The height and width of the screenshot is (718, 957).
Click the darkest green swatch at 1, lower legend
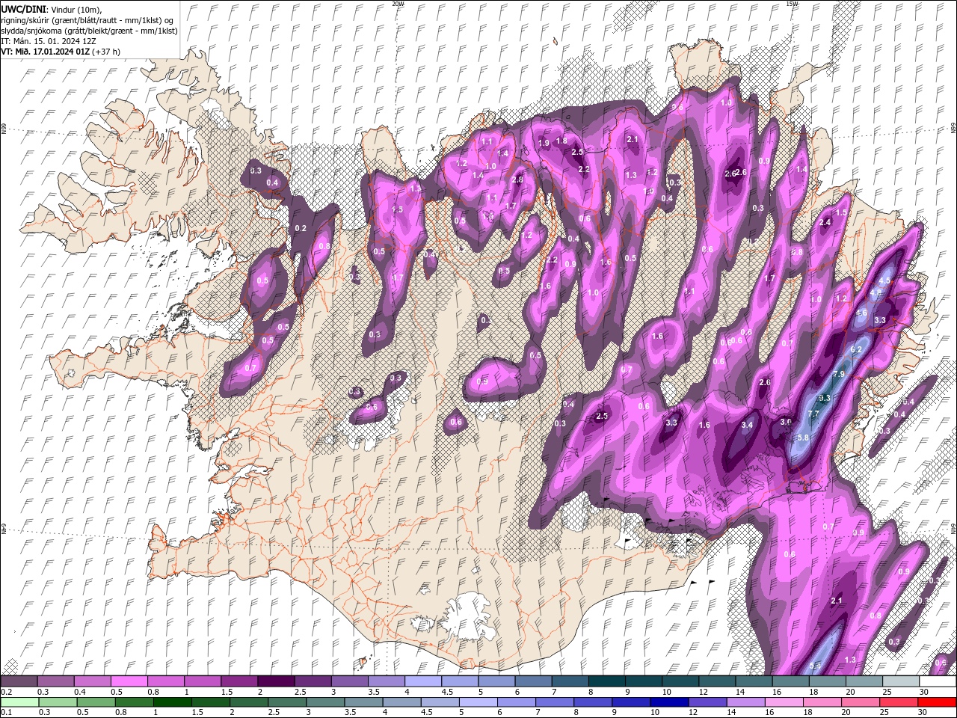(172, 702)
